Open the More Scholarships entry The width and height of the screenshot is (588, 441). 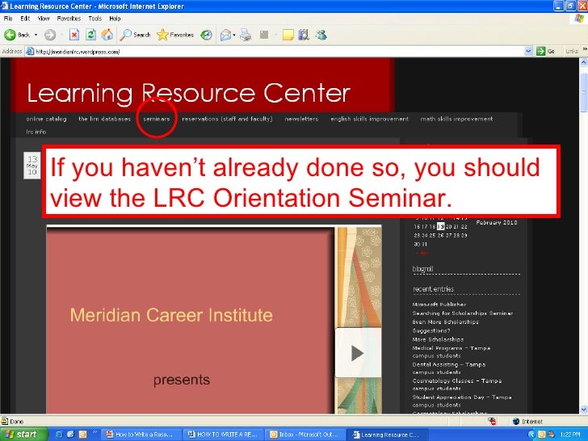[438, 339]
